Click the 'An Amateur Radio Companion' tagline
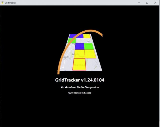Screen dimensions: 160x127 pyautogui.click(x=80, y=87)
